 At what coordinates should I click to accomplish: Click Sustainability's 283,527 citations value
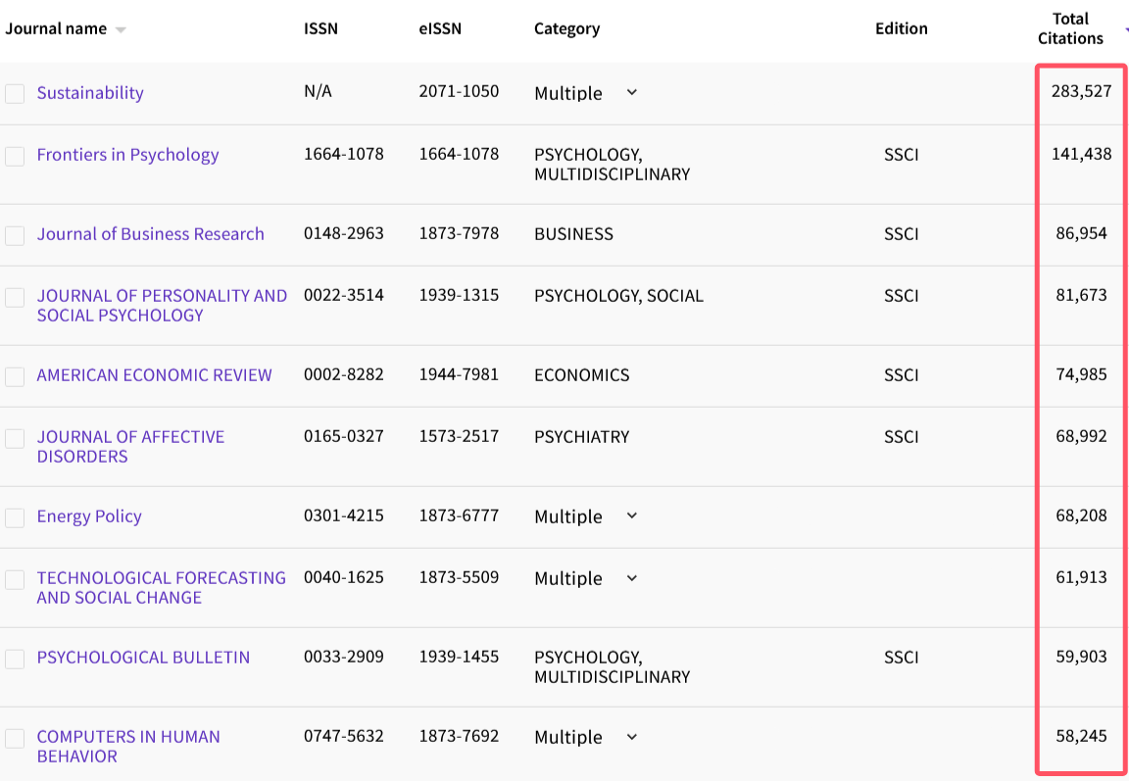click(x=1075, y=92)
